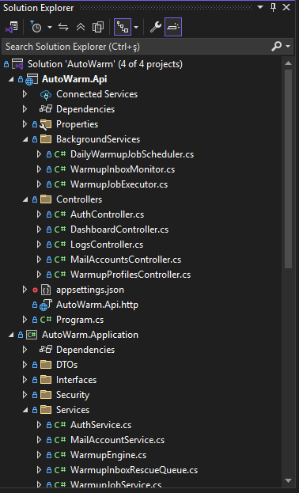Image resolution: width=299 pixels, height=493 pixels.
Task: Click the Connected Services cloud icon
Action: pos(46,95)
